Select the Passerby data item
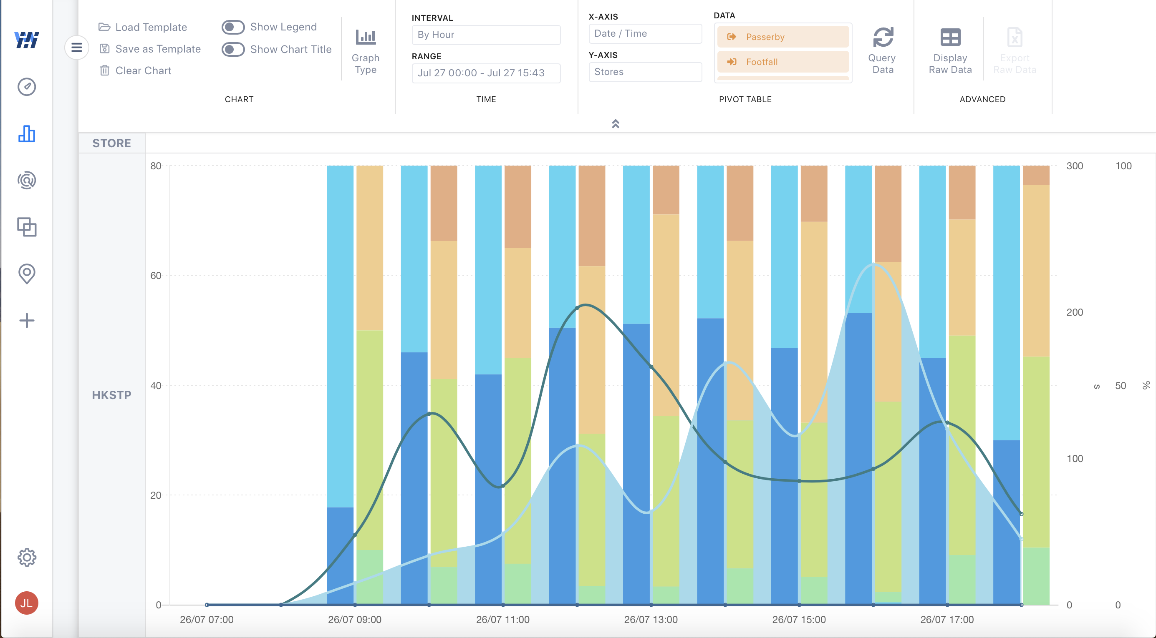Viewport: 1156px width, 638px height. pyautogui.click(x=782, y=37)
